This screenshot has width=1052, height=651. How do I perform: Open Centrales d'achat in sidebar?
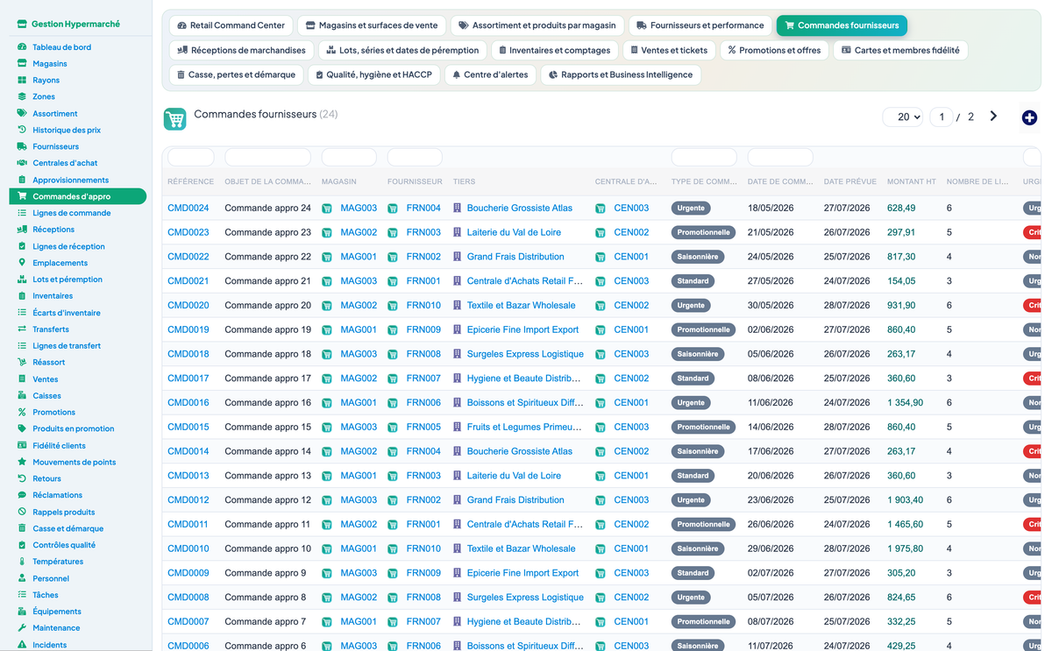tap(65, 164)
